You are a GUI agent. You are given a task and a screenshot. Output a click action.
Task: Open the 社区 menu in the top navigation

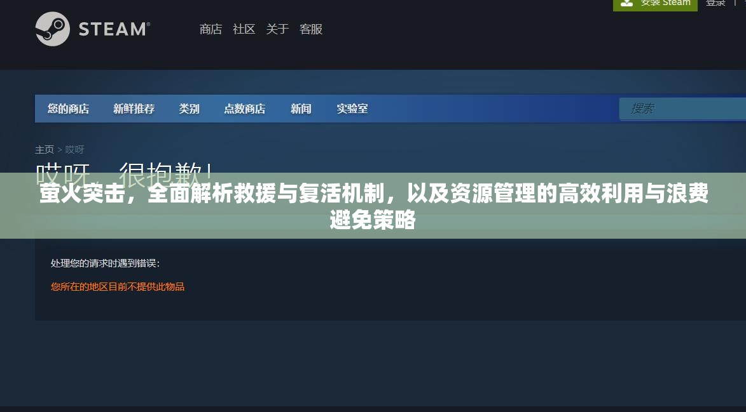(243, 29)
